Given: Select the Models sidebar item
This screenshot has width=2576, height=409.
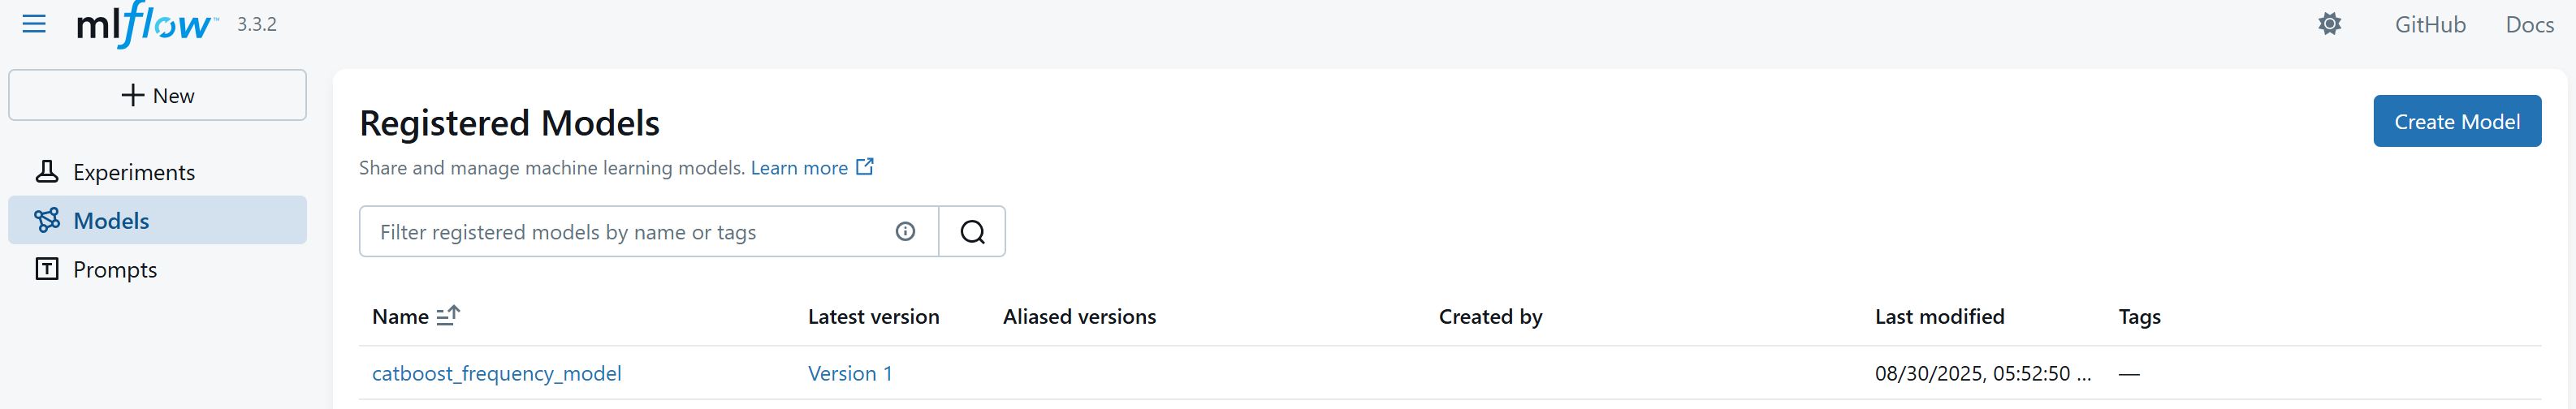Looking at the screenshot, I should [158, 220].
